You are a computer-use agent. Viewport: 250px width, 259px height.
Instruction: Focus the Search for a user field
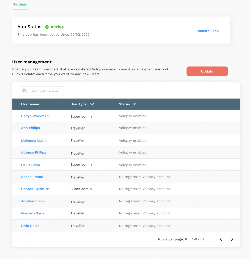(42, 91)
